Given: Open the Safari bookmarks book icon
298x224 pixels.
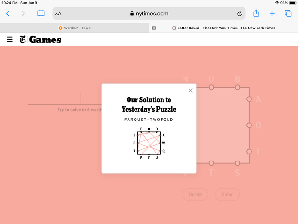Looking at the screenshot, I should (x=41, y=14).
